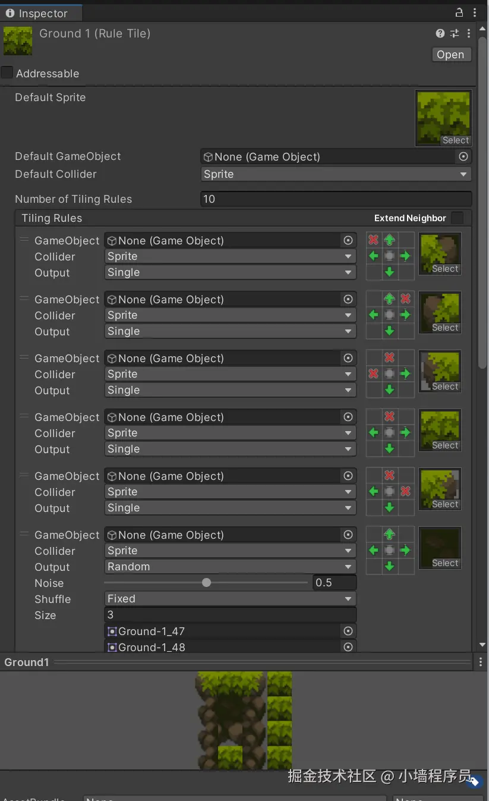Enable the Addressable checkbox
Viewport: 489px width, 801px height.
click(7, 73)
